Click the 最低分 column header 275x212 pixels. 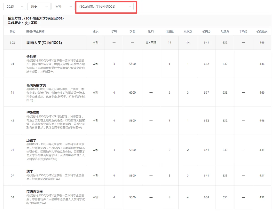[225, 31]
